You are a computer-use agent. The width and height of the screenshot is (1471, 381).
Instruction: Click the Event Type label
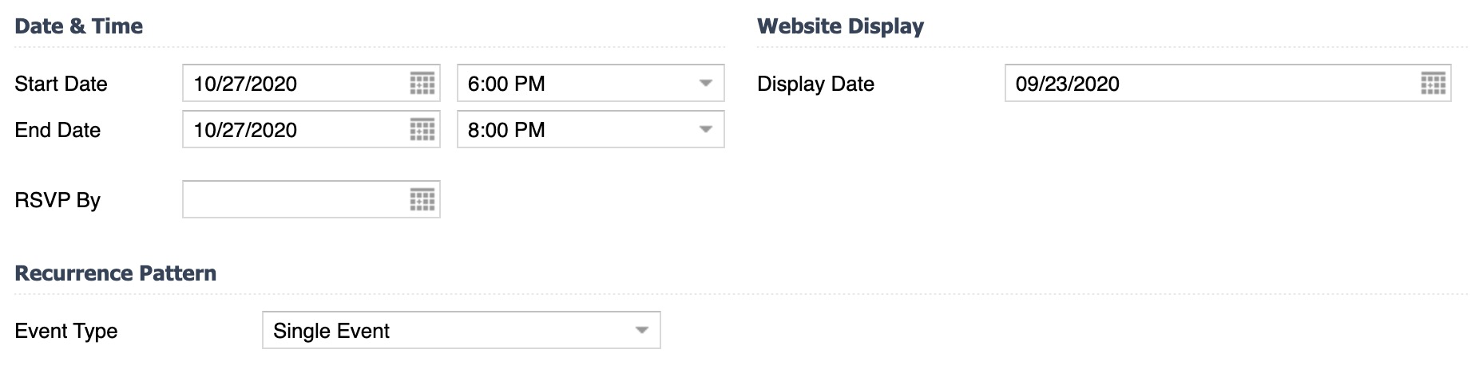(x=66, y=331)
